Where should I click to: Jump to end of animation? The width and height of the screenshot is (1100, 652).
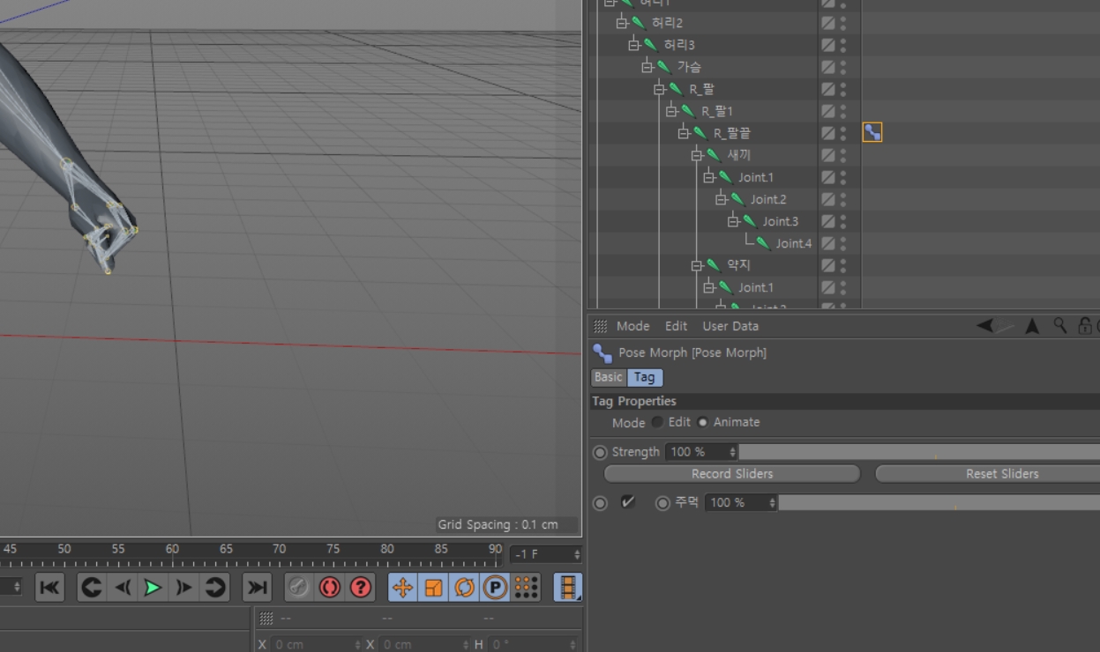[257, 588]
